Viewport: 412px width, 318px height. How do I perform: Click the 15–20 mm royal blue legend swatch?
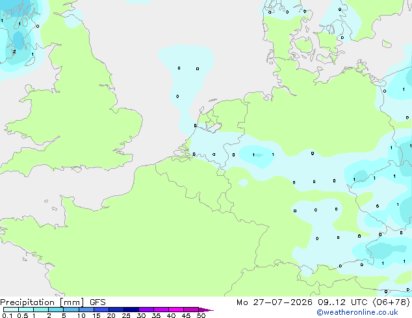pyautogui.click(x=101, y=310)
